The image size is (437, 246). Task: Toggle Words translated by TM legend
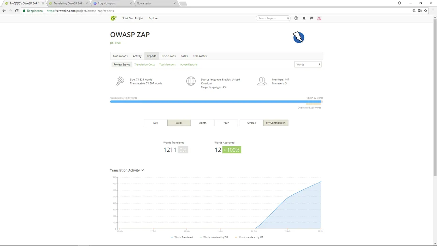214,237
